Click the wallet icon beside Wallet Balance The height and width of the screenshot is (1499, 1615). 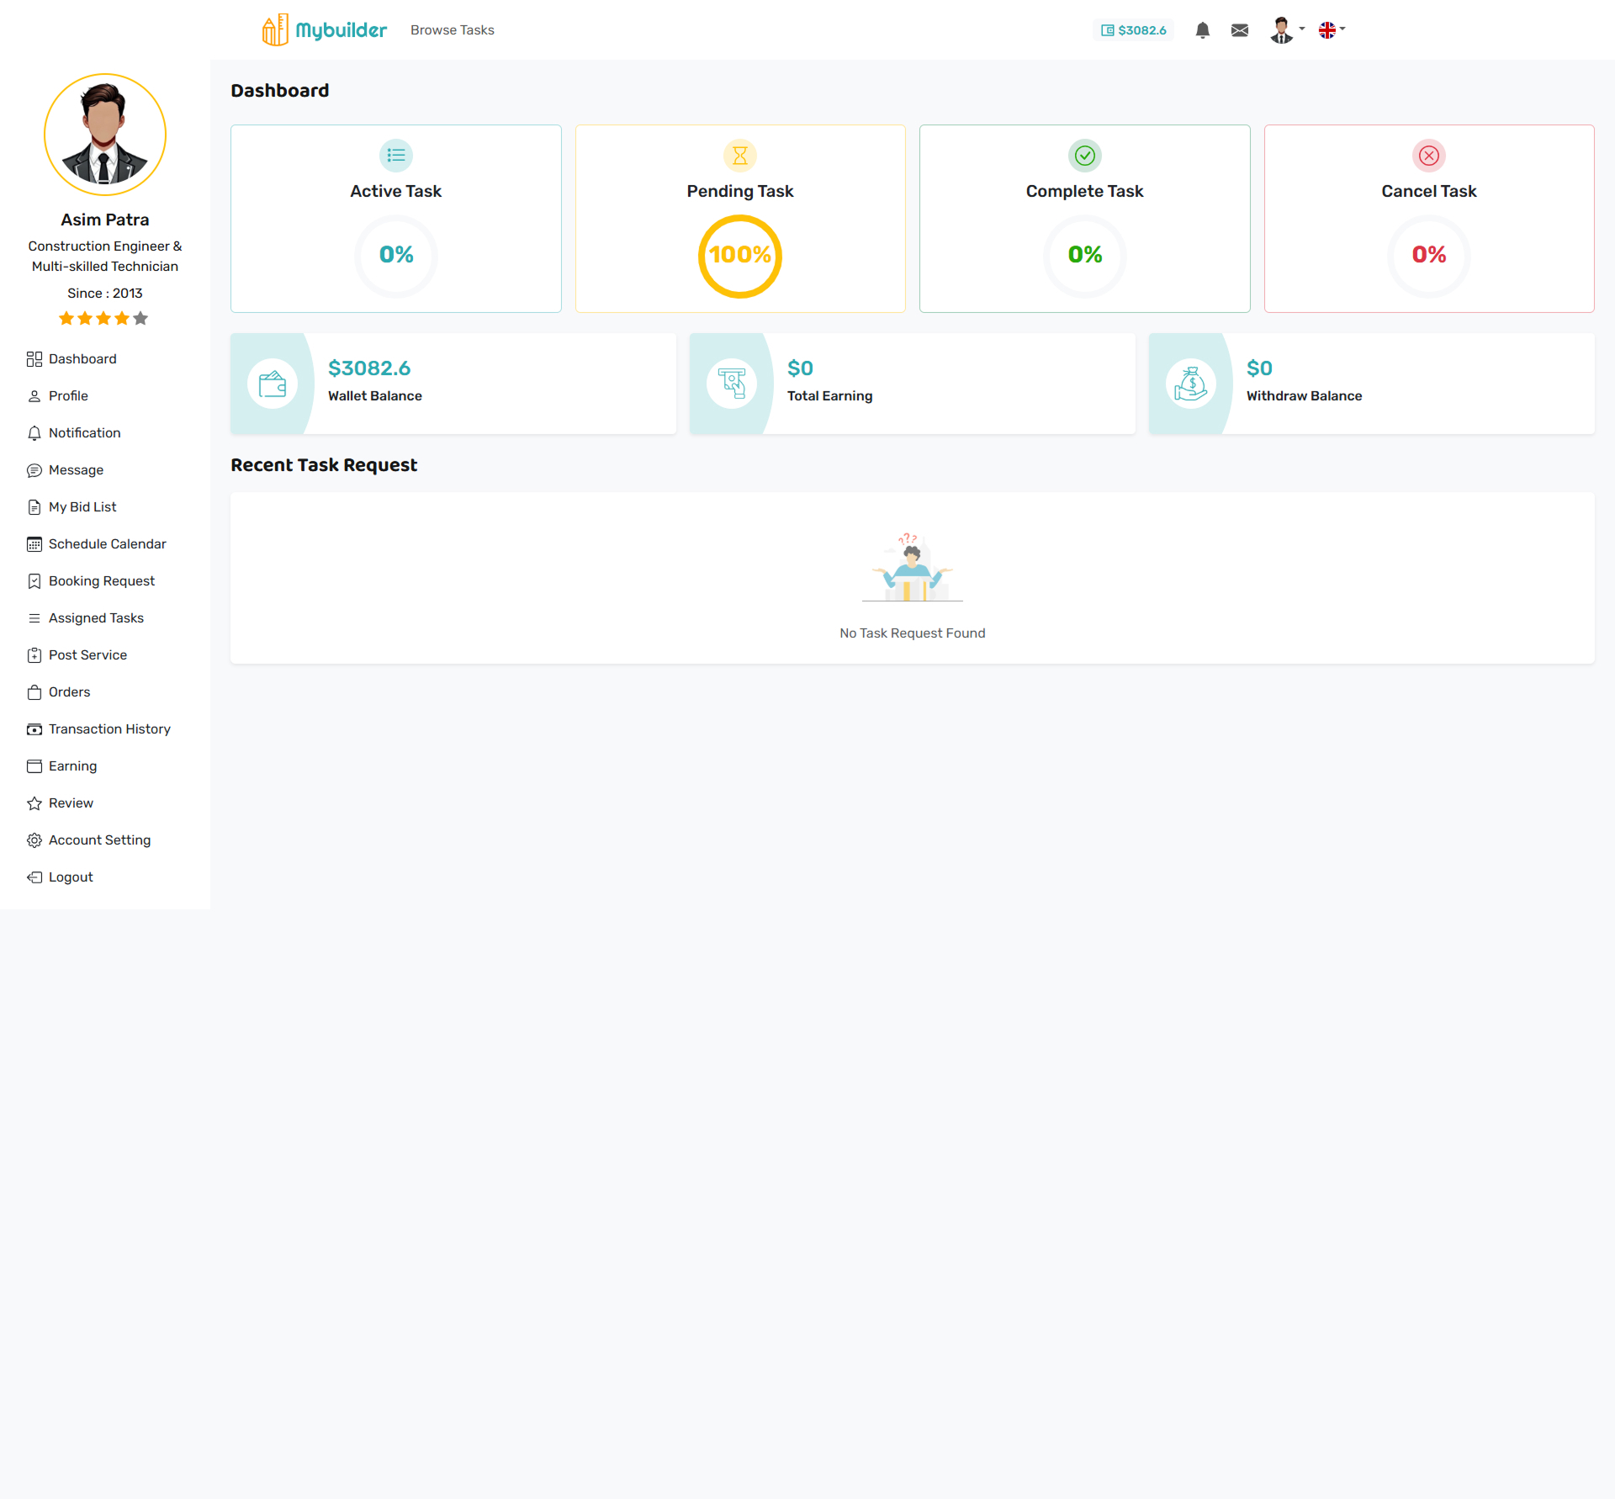(x=273, y=384)
